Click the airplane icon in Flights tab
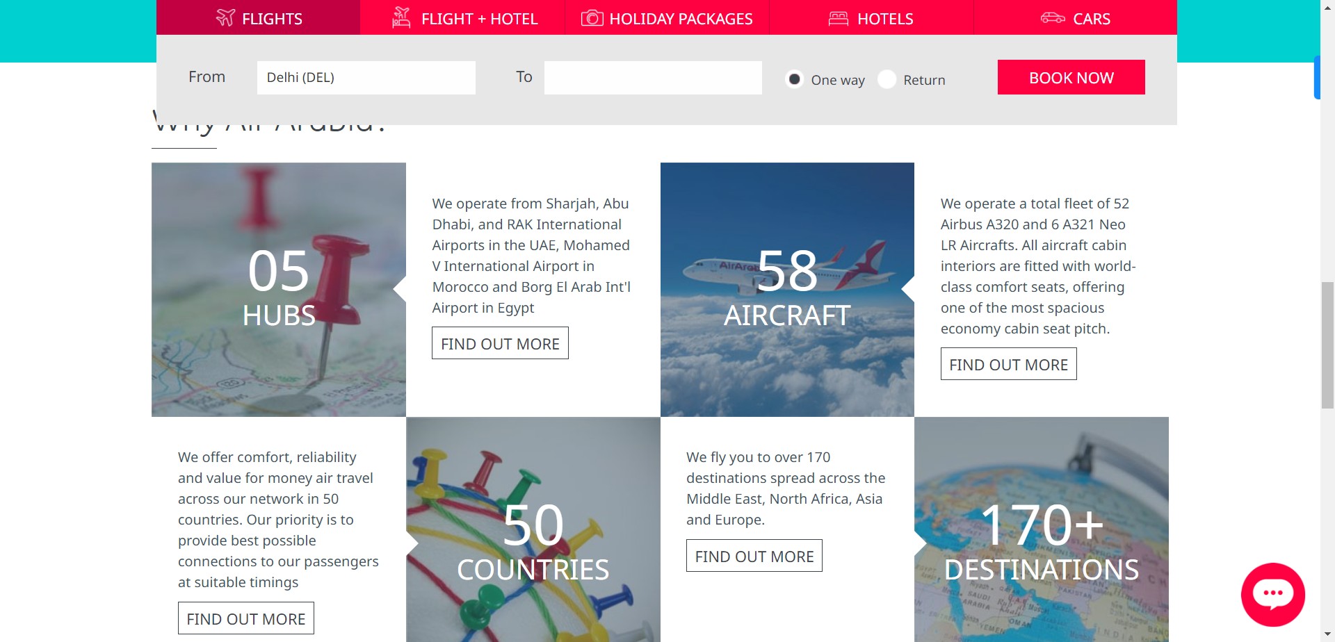1335x642 pixels. pyautogui.click(x=225, y=18)
